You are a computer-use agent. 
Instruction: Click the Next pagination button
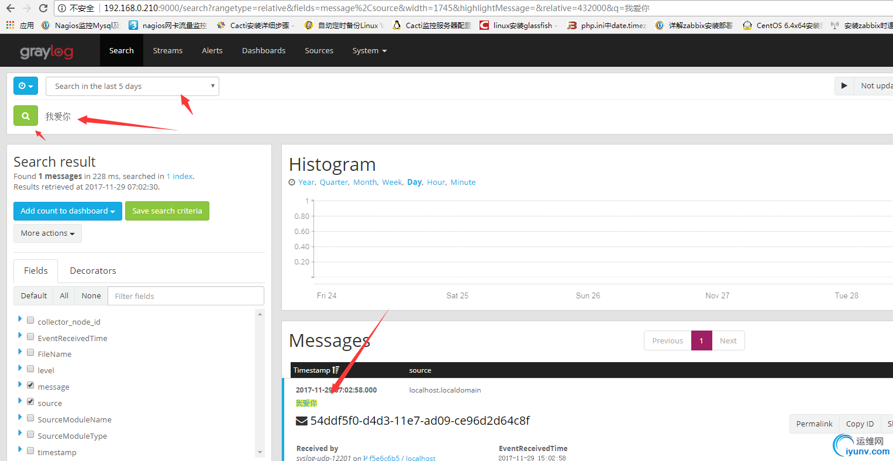[x=728, y=340]
